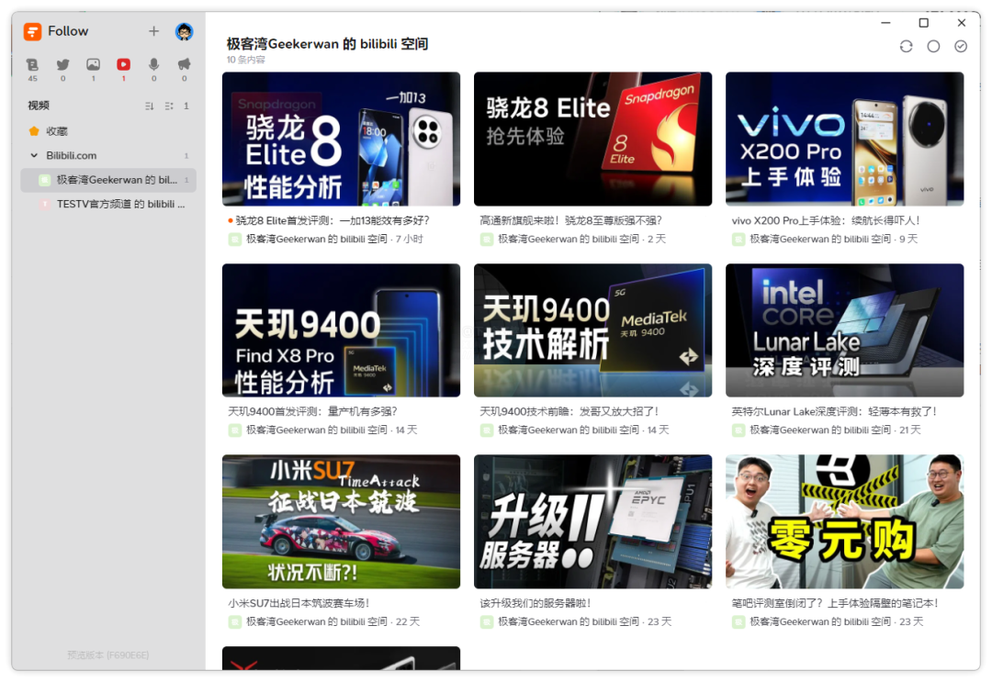Click the feed source line dated '2 天'
Screen dimensions: 992x682
[573, 239]
